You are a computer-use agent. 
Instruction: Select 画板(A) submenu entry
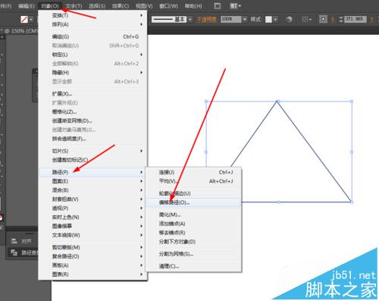tap(92, 265)
